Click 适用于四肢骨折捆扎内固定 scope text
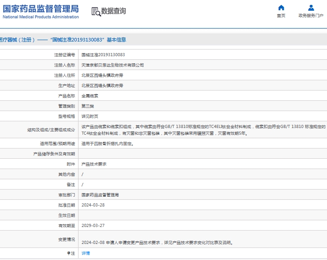The width and height of the screenshot is (327, 260). coord(108,144)
